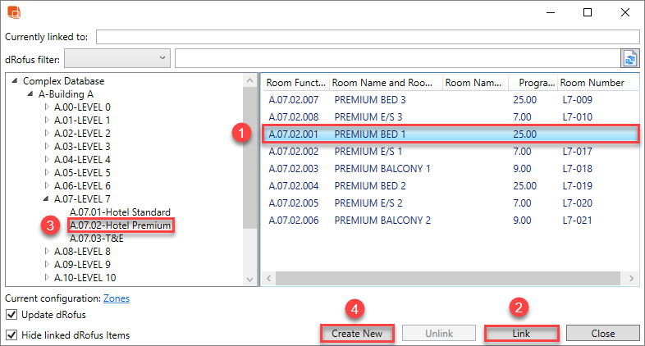Collapse the A.07-LEVEL 7 tree node
Viewport: 645px width, 346px height.
point(47,199)
